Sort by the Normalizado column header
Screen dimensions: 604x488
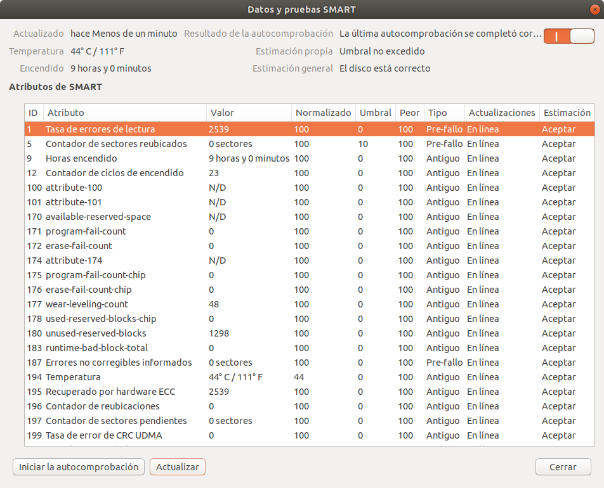click(323, 113)
